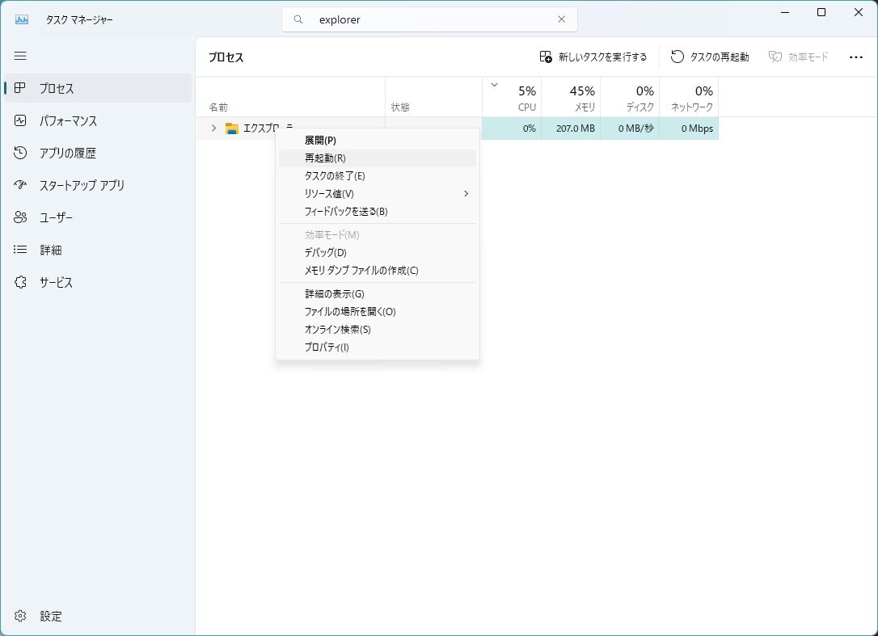Image resolution: width=878 pixels, height=636 pixels.
Task: Sort processes by the メモリ column header
Action: coord(572,97)
